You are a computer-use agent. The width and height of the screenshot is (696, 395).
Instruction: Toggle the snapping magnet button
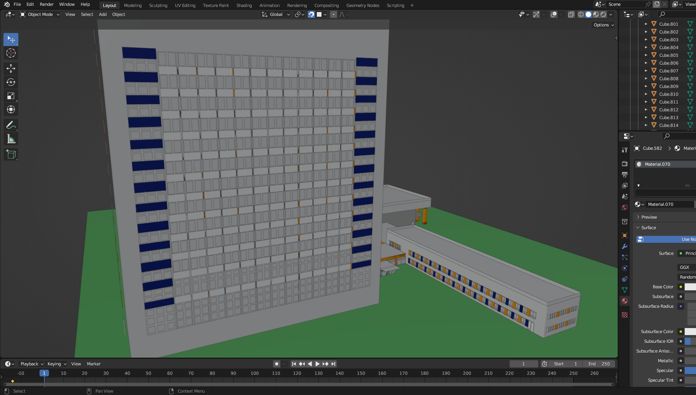pyautogui.click(x=311, y=14)
